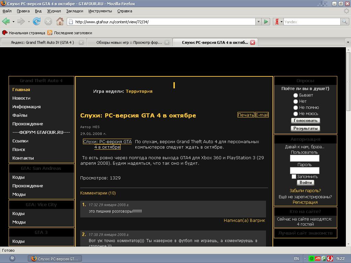Viewport: 351px width, 263px height.
Task: Open the Закладки menu
Action: [x=74, y=11]
